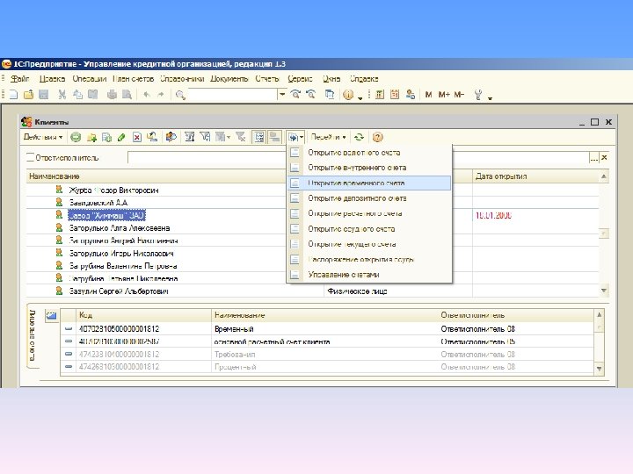
Task: Click the M+ memory button
Action: [x=444, y=94]
